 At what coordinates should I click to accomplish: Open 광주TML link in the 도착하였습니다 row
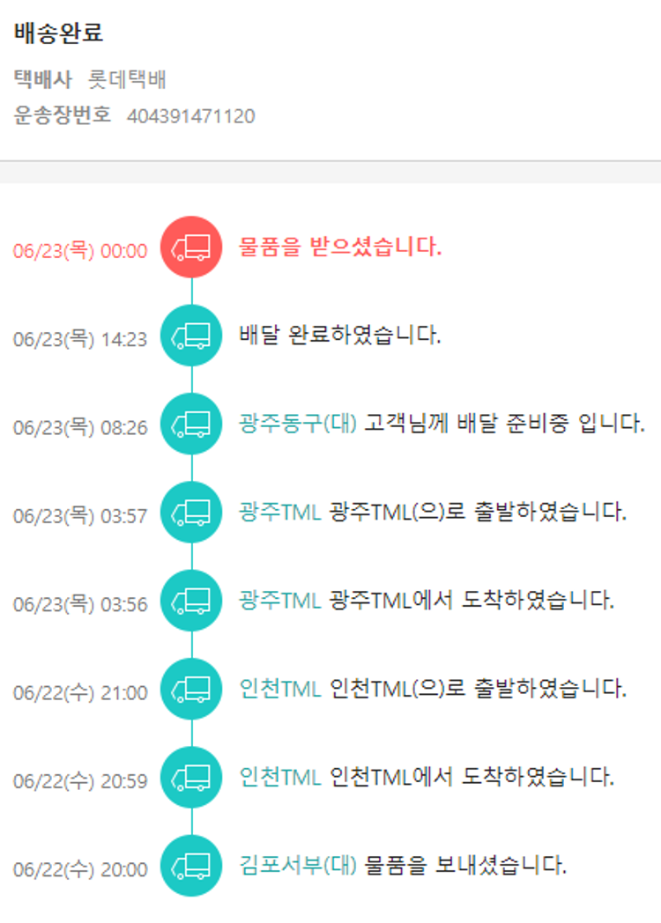pyautogui.click(x=279, y=601)
